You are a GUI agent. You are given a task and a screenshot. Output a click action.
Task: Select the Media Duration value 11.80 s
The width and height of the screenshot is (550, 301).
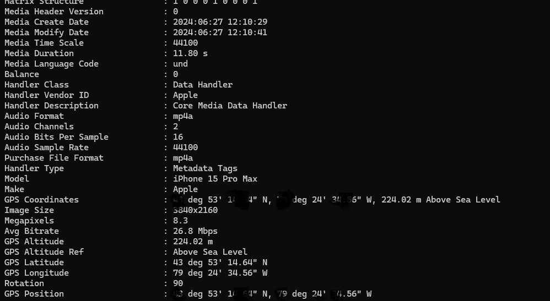190,53
